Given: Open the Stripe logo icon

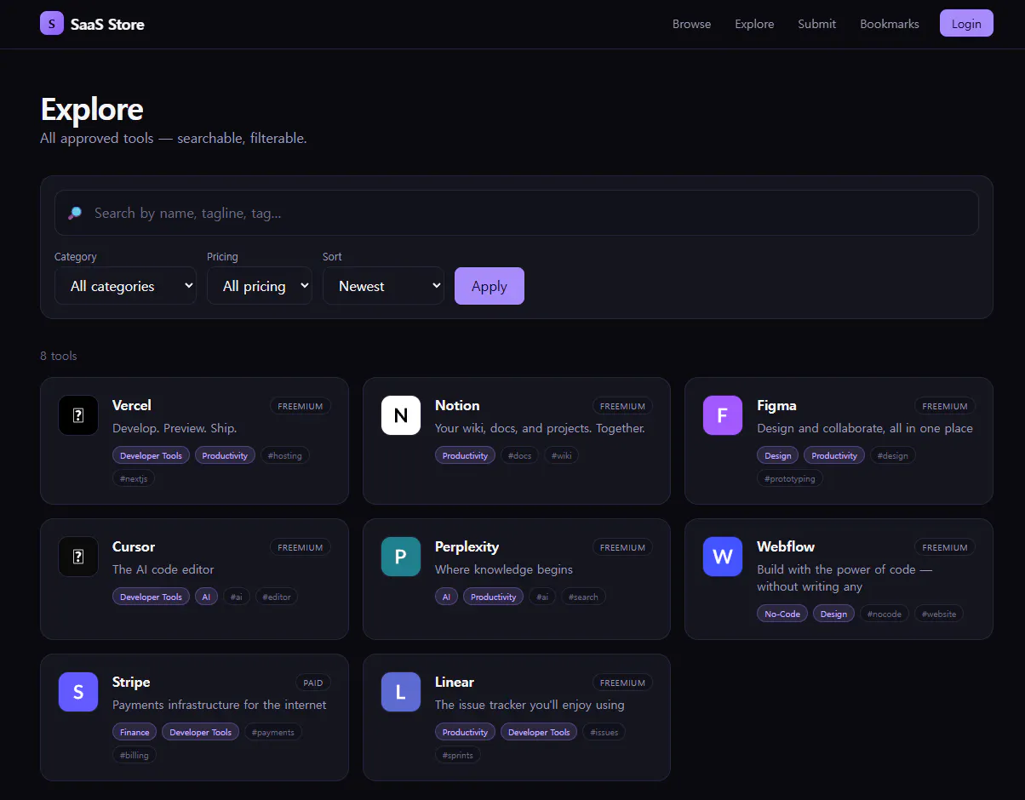Looking at the screenshot, I should click(x=78, y=692).
